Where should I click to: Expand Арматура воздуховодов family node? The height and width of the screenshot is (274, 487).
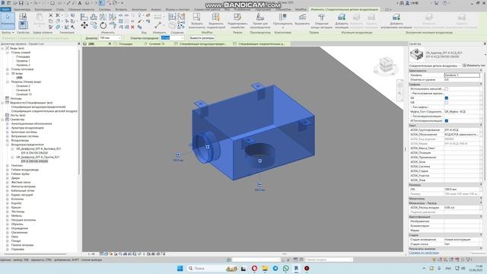tap(8, 128)
